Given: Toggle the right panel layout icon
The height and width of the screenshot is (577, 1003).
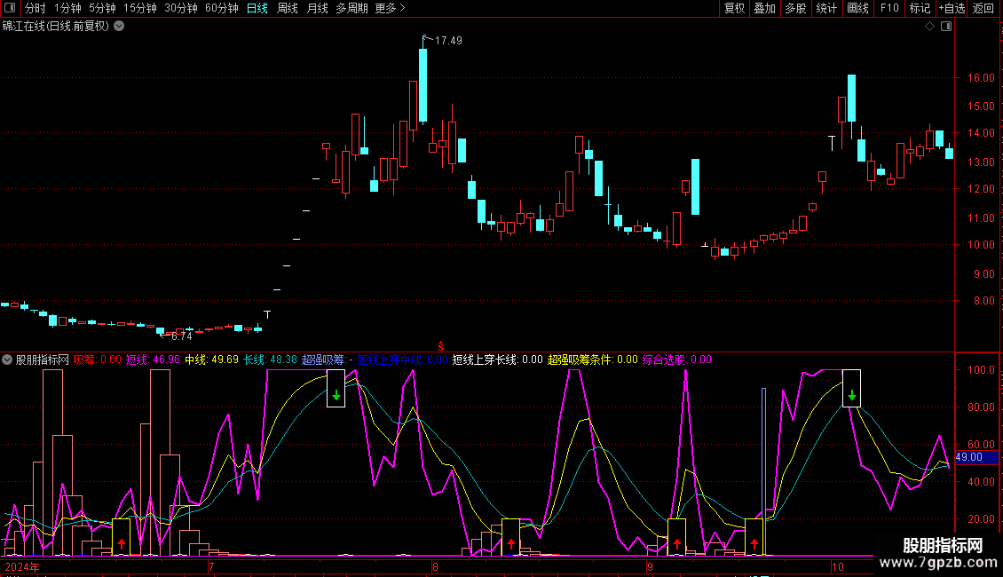Looking at the screenshot, I should click(946, 27).
